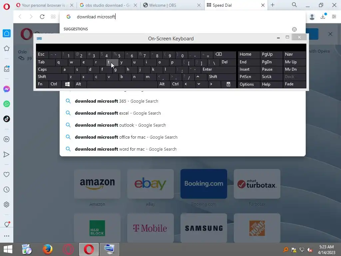Open History clock icon in sidebar
The width and height of the screenshot is (341, 256).
pyautogui.click(x=7, y=190)
